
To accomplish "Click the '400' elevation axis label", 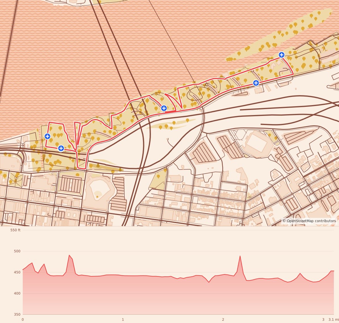I will pyautogui.click(x=17, y=293).
